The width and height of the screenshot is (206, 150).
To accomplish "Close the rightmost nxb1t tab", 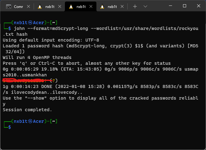I will tap(122, 6).
